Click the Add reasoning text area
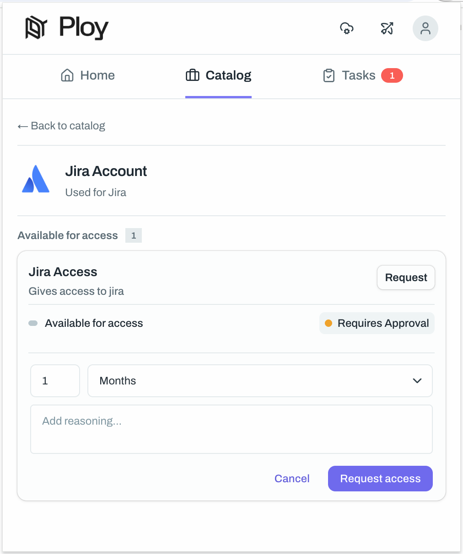 (x=231, y=429)
